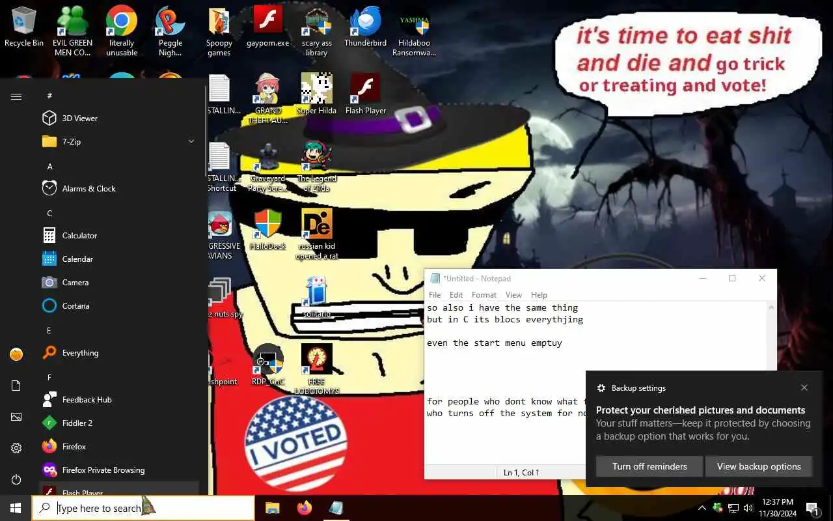
Task: Launch Firefox from Start menu list
Action: pyautogui.click(x=119, y=446)
